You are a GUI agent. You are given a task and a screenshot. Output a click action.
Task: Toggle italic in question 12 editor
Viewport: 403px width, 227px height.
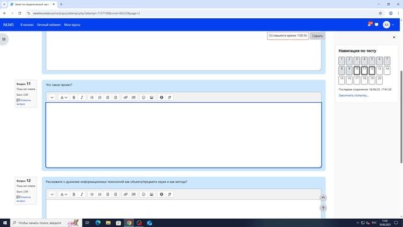[x=82, y=194]
